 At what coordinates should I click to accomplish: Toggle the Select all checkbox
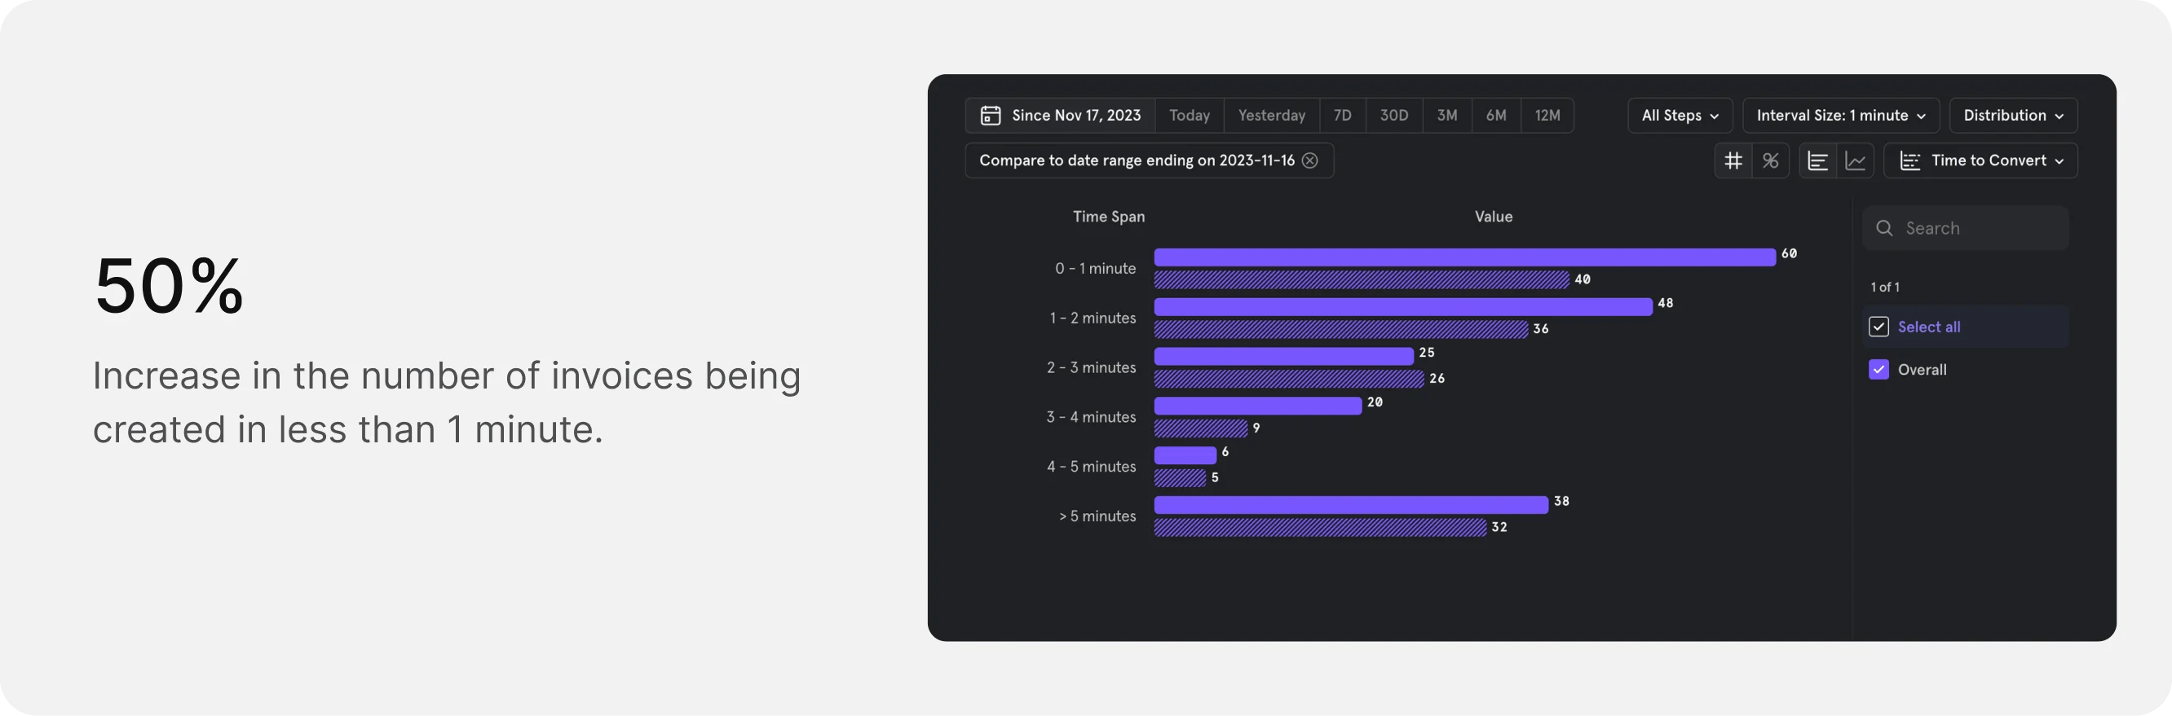(1878, 327)
